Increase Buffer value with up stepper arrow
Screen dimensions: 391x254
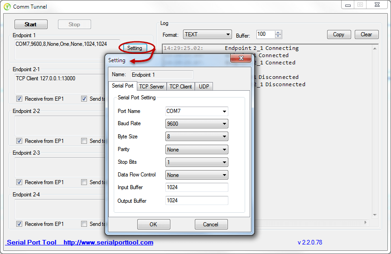tap(278, 33)
